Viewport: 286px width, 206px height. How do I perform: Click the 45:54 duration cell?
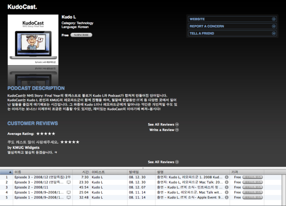coord(84,187)
